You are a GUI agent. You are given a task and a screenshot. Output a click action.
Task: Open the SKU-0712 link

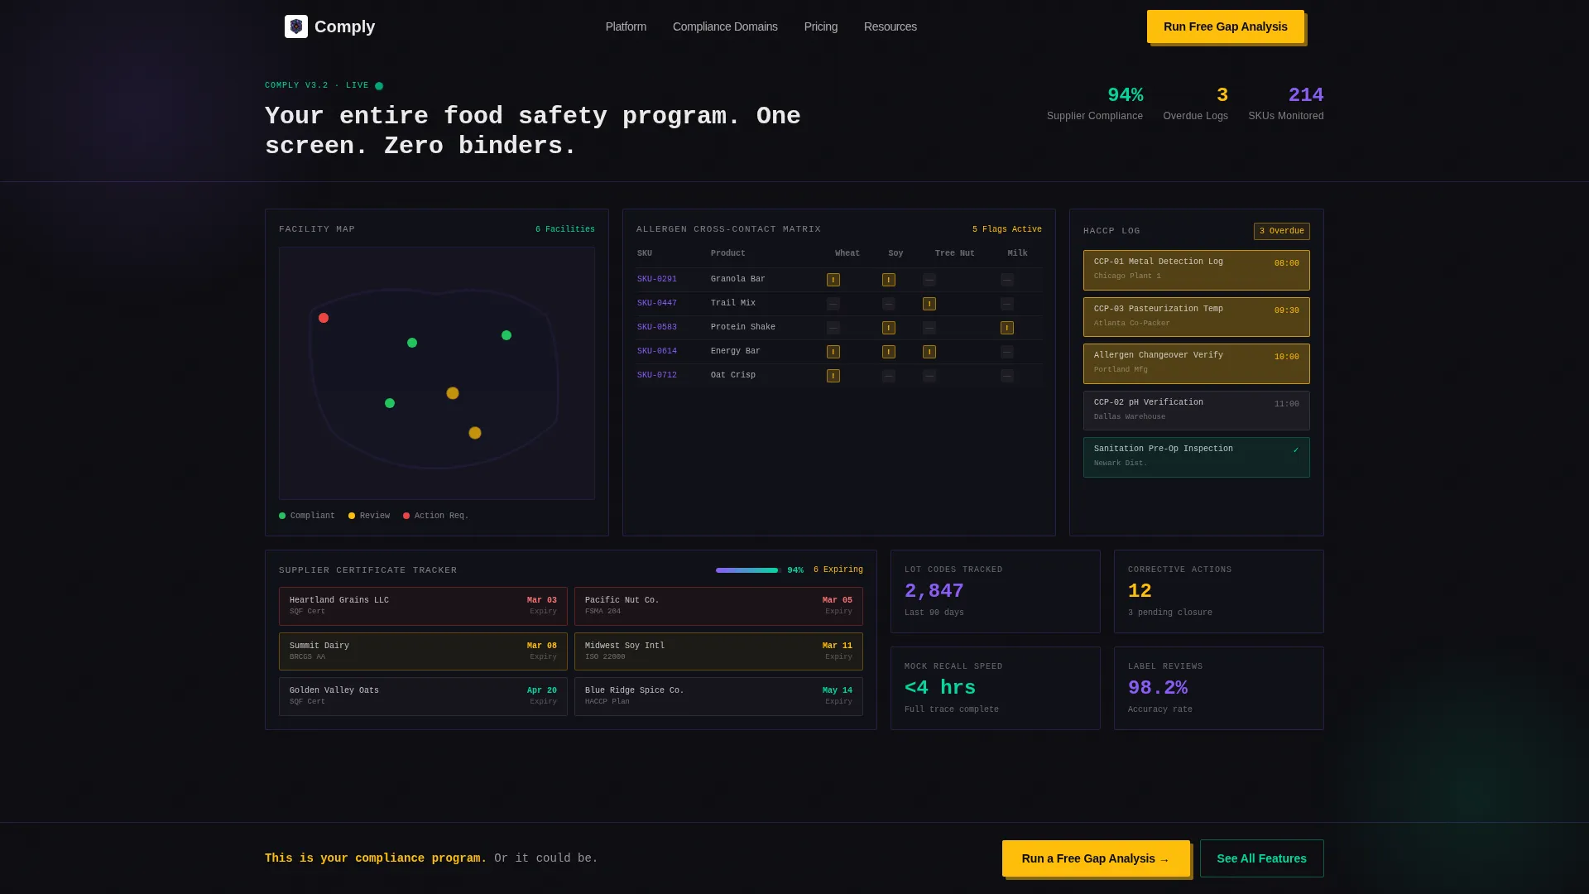coord(657,376)
